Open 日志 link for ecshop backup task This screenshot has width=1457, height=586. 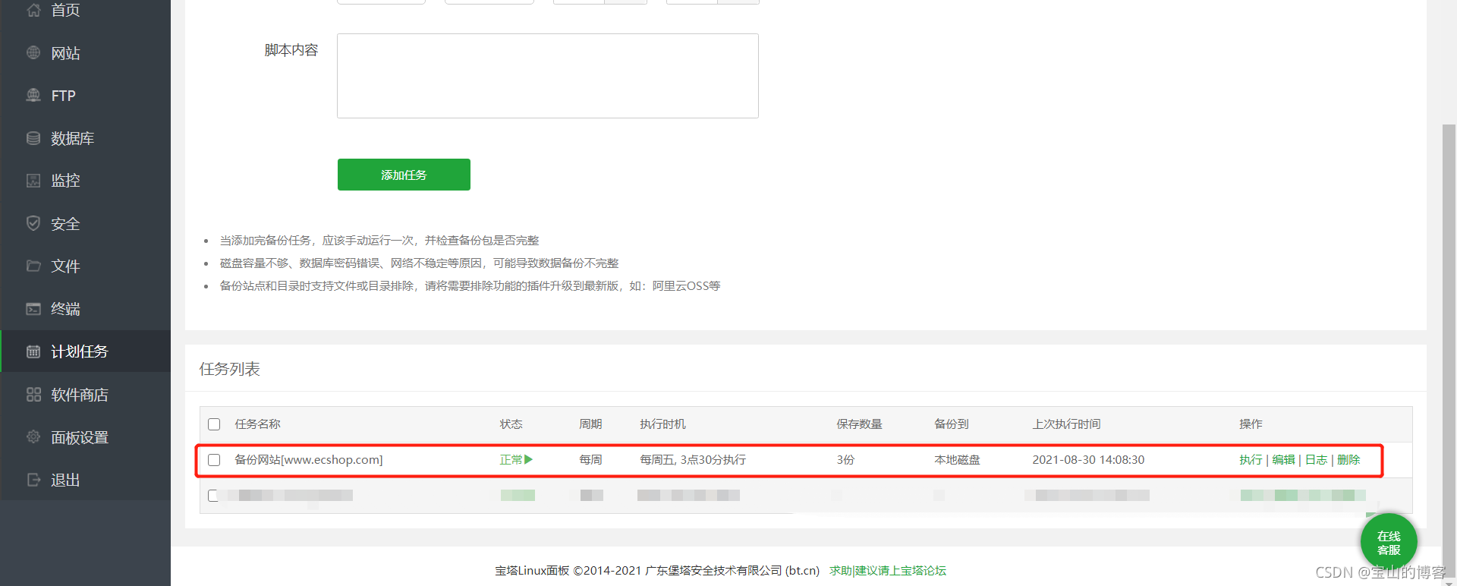pos(1316,460)
